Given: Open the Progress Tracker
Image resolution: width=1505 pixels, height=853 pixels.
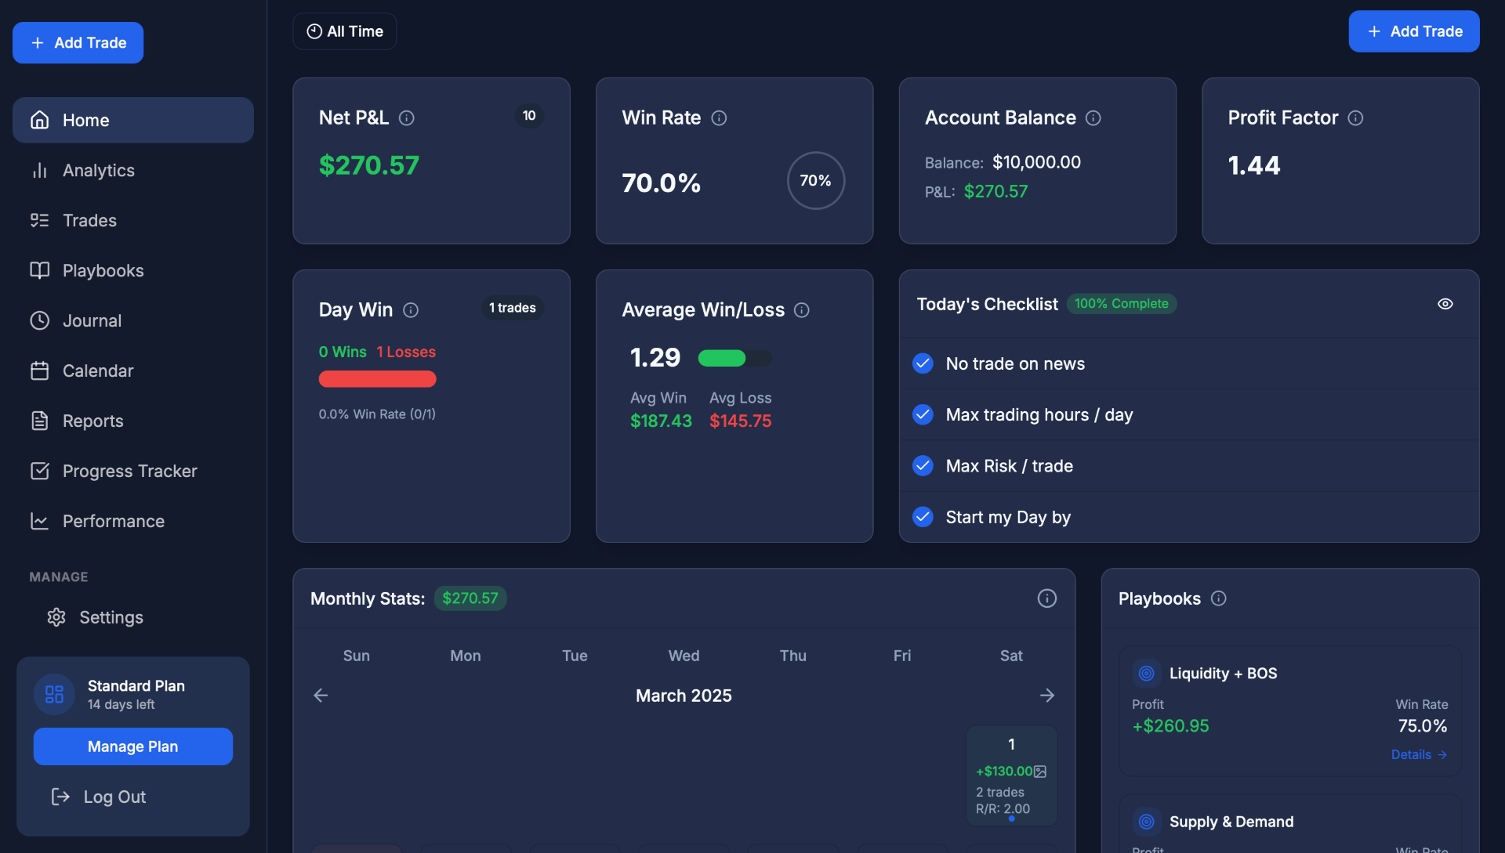Looking at the screenshot, I should click(x=130, y=471).
